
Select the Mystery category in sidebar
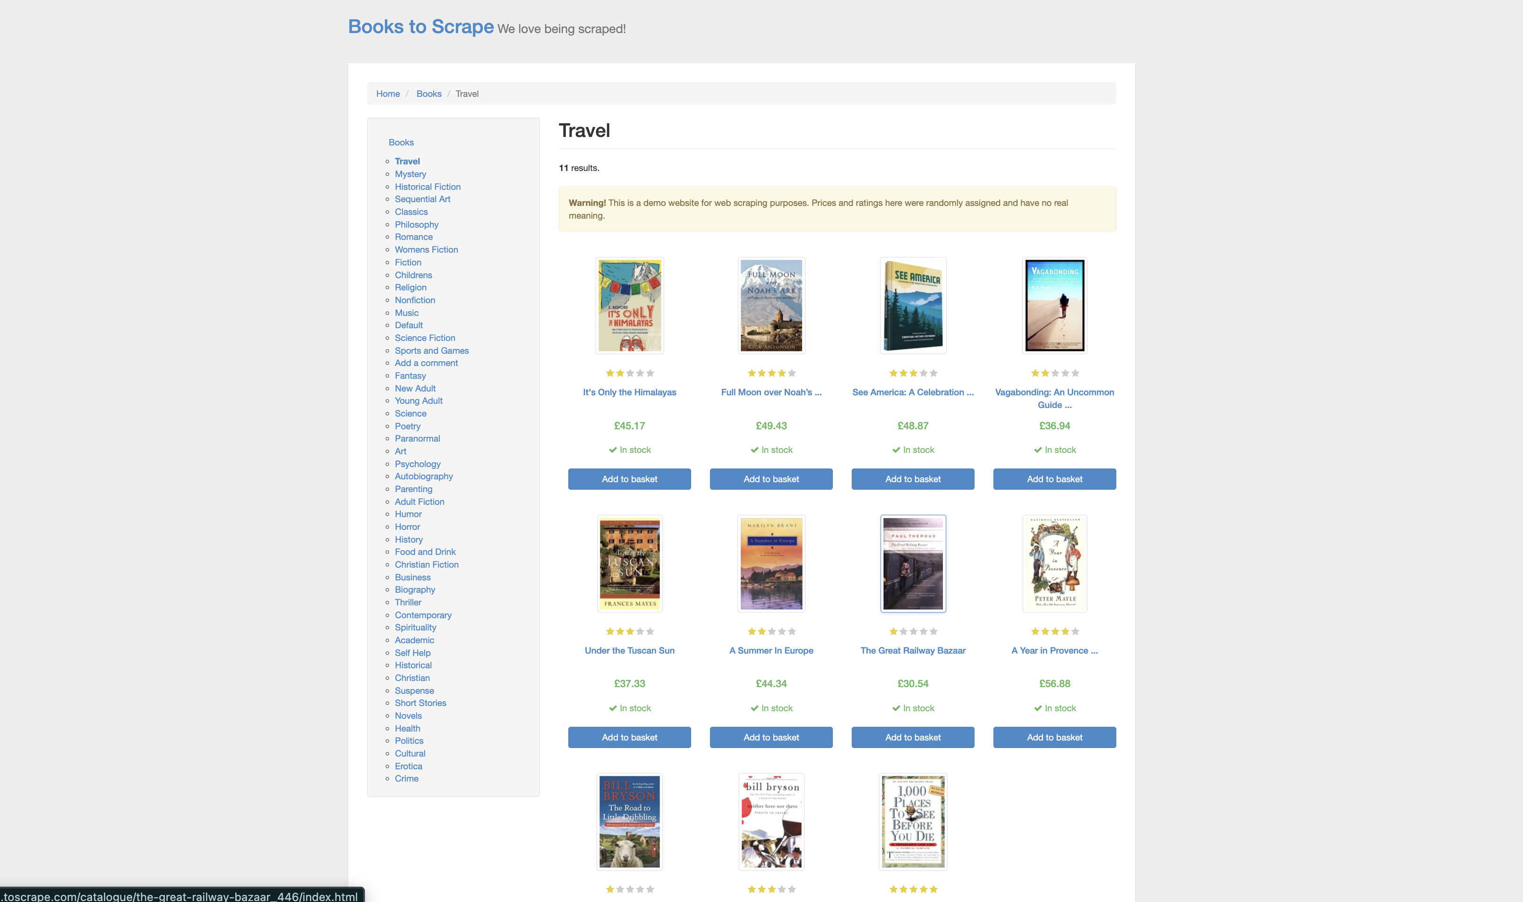click(411, 174)
